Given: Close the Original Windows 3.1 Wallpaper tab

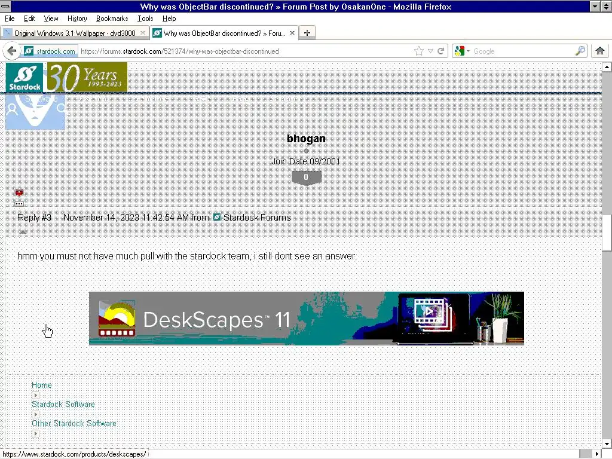Looking at the screenshot, I should (x=143, y=33).
